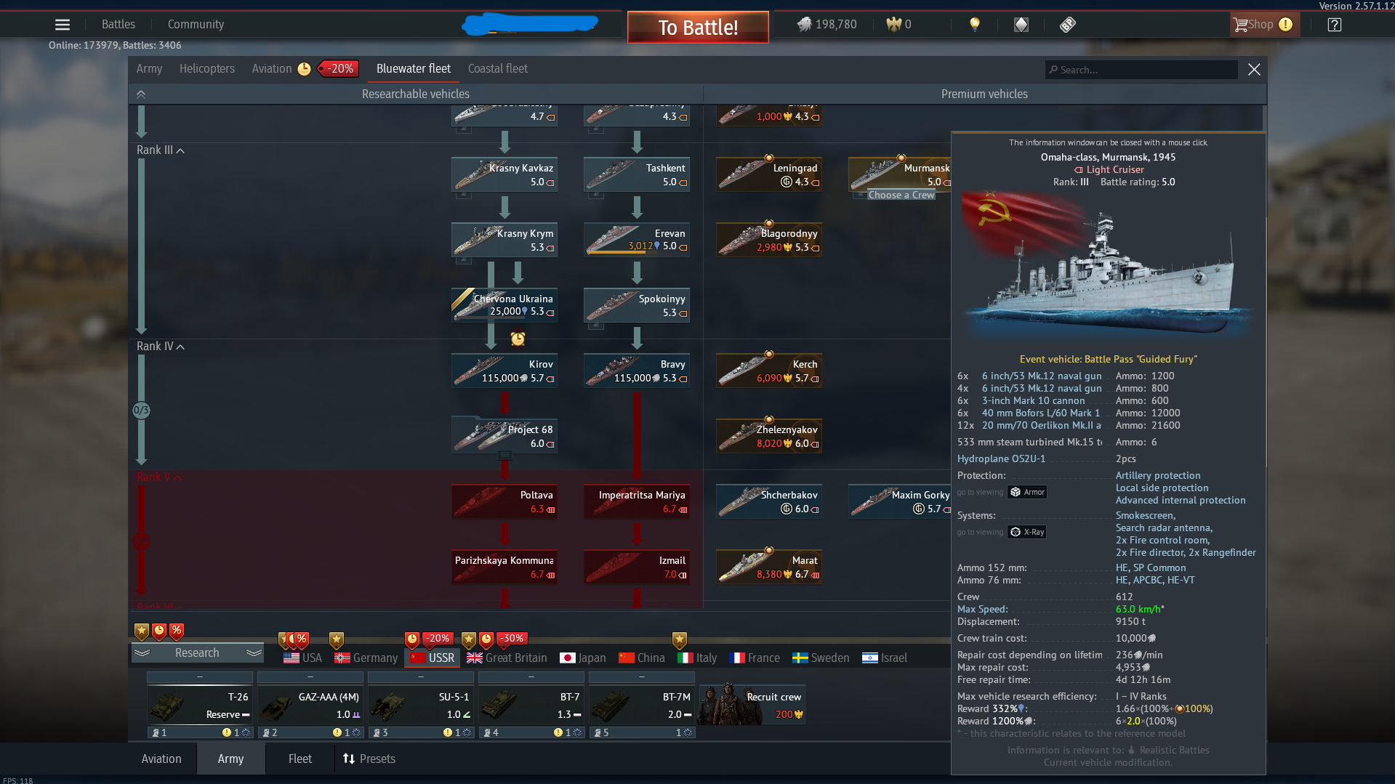Image resolution: width=1395 pixels, height=784 pixels.
Task: Click the star badge above Germany
Action: click(336, 640)
